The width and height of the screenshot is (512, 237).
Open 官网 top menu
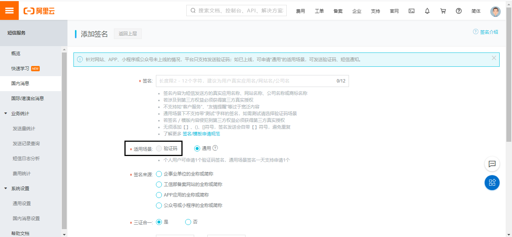point(394,11)
